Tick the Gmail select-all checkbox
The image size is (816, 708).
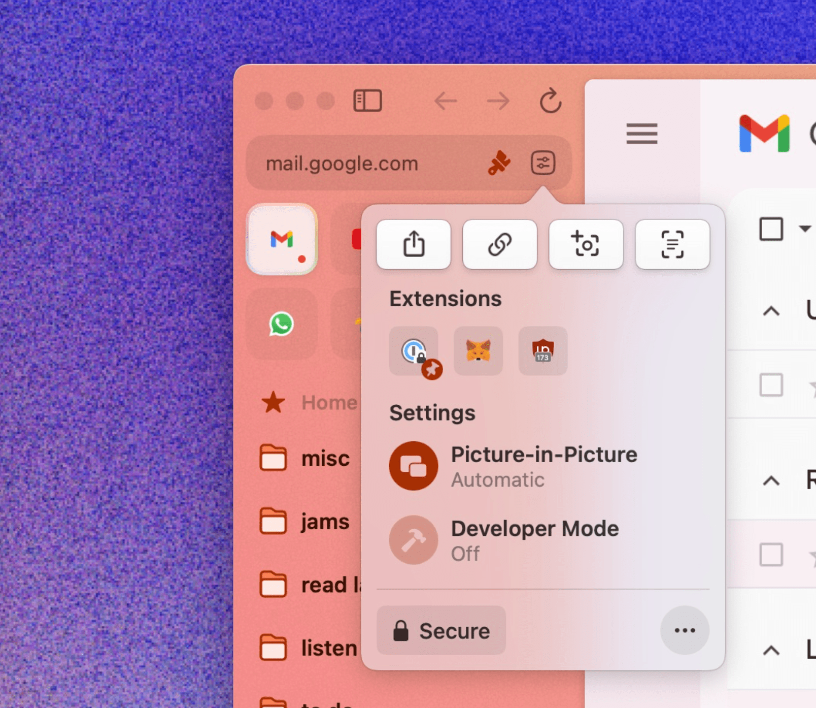[x=771, y=229]
